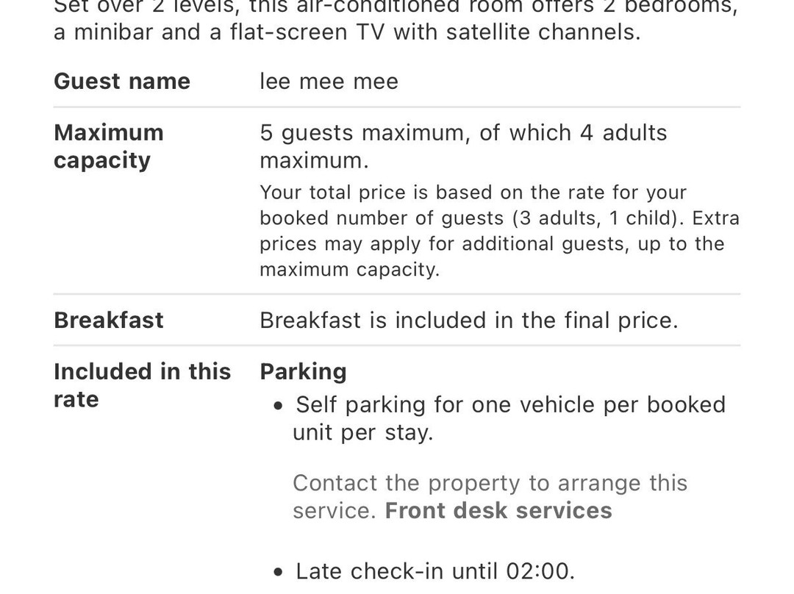Select the Late check-in until 02:00 text

435,571
